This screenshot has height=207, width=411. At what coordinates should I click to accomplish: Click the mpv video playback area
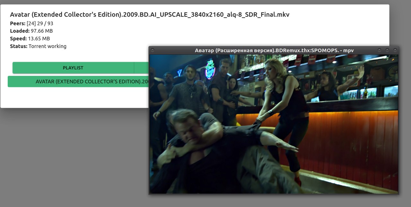pos(274,124)
